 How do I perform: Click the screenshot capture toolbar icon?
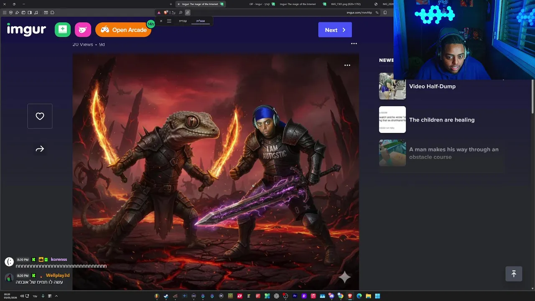[46, 13]
